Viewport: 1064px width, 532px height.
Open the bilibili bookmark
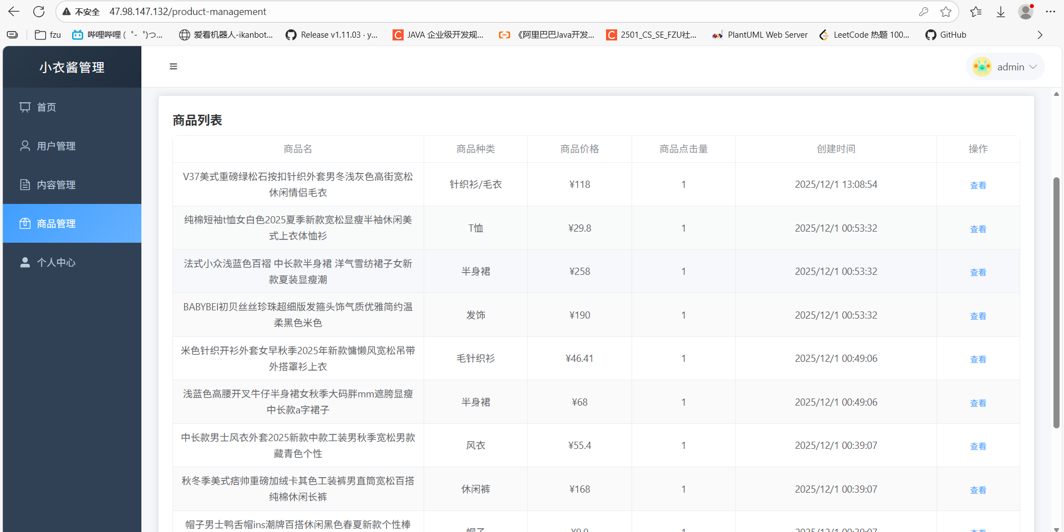pos(118,35)
